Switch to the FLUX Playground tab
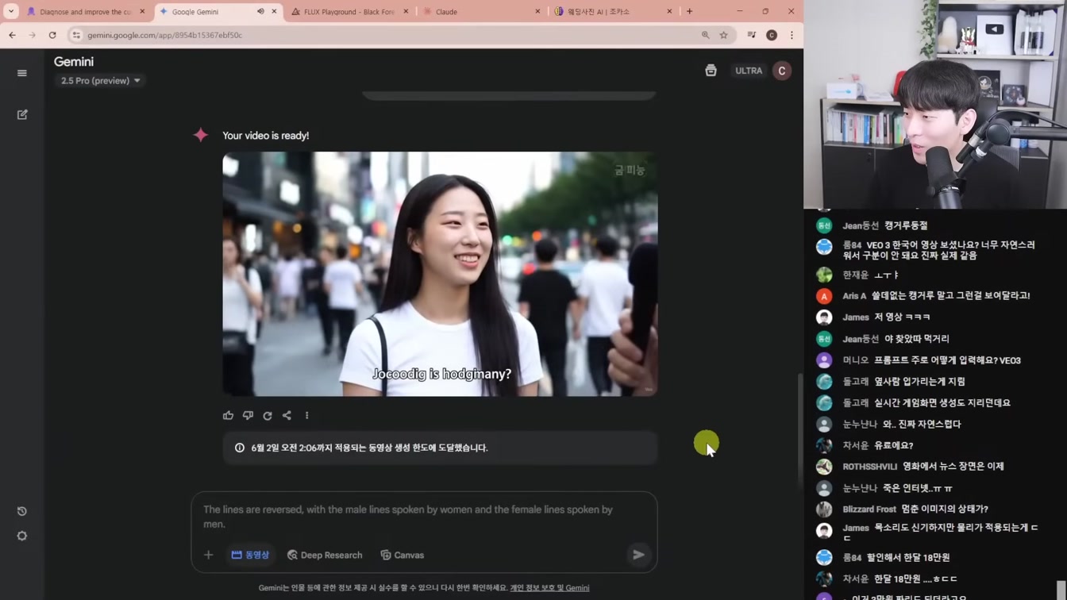 (x=349, y=11)
